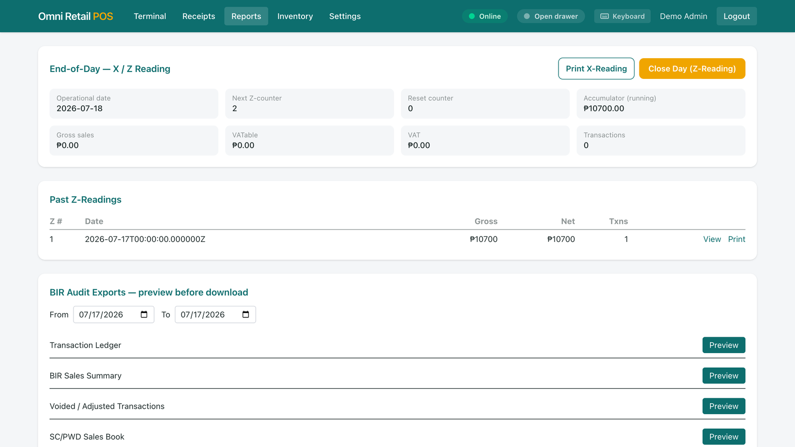Click the Demo Admin user name
The image size is (795, 447).
pyautogui.click(x=683, y=16)
